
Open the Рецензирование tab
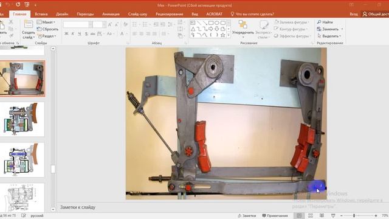[x=170, y=14]
